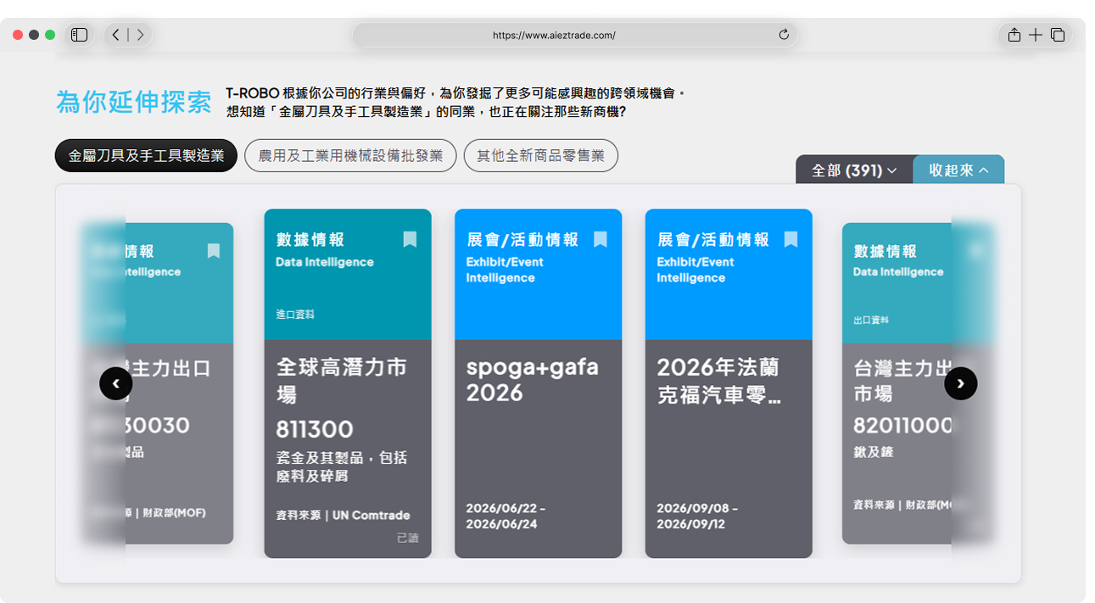This screenshot has width=1095, height=603.
Task: Open a new tab with plus icon
Action: point(1036,35)
